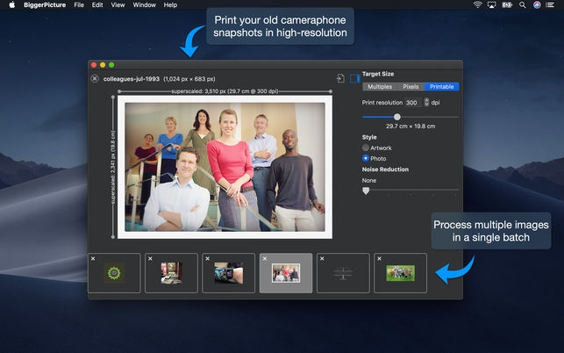Select the green gear thumbnail
The height and width of the screenshot is (353, 564).
click(x=114, y=273)
